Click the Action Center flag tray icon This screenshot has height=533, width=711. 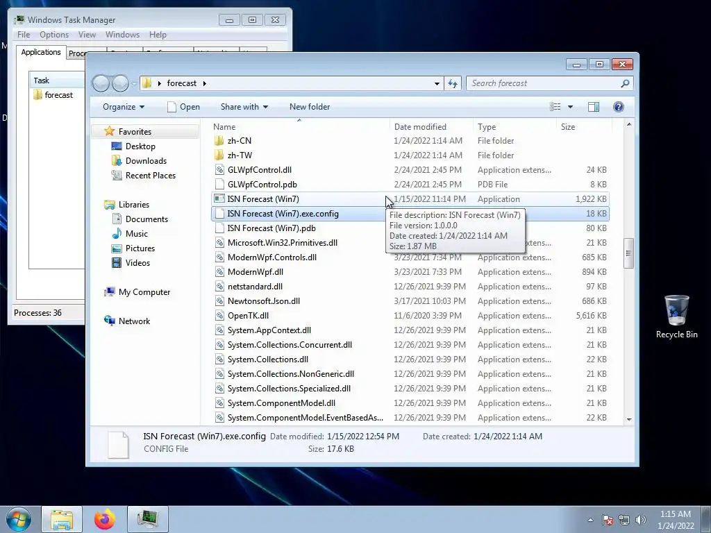coord(608,520)
